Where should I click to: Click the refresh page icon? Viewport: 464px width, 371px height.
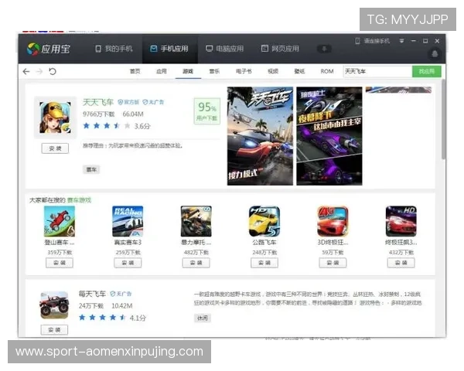pyautogui.click(x=53, y=71)
